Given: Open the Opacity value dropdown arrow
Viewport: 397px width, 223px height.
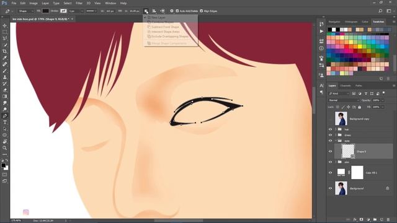Looking at the screenshot, I should (383, 100).
